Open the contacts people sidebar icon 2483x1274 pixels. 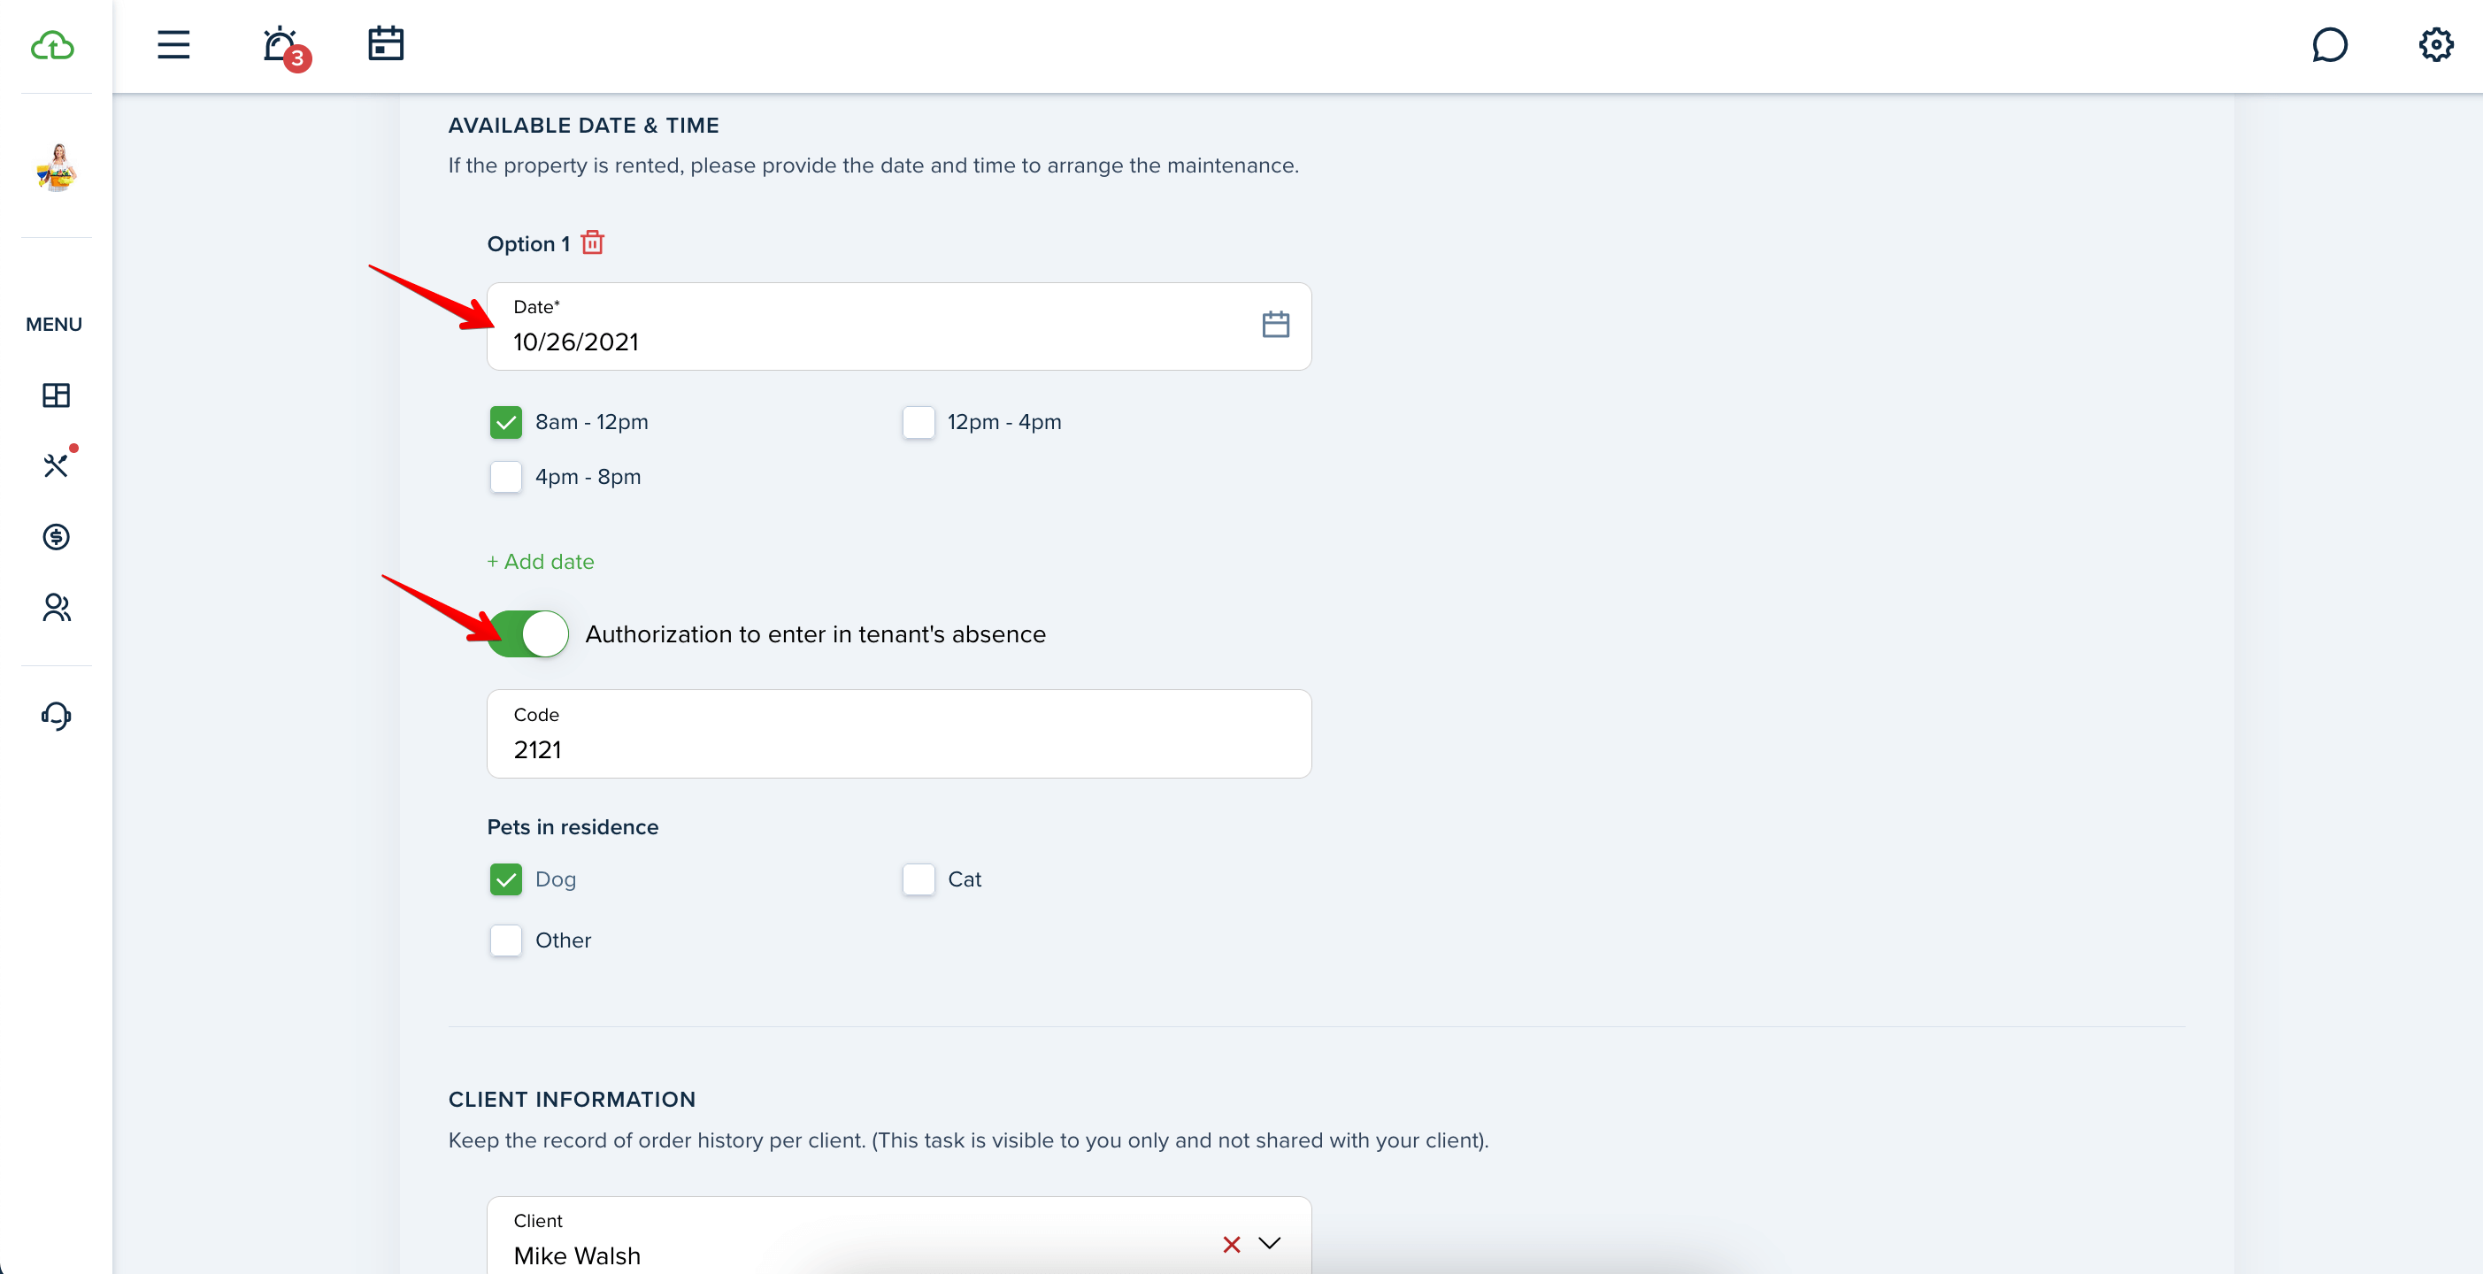pos(56,607)
